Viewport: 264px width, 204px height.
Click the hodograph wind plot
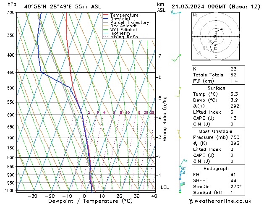(216, 36)
